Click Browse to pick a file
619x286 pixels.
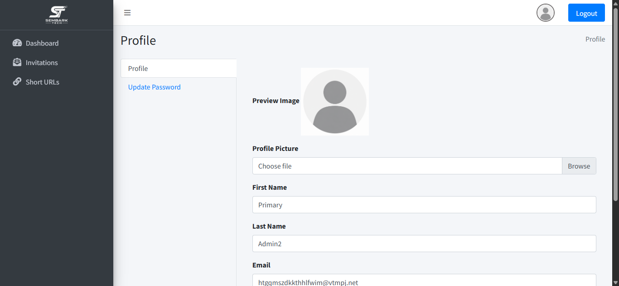pos(579,166)
